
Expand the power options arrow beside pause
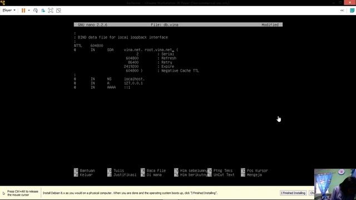point(29,11)
